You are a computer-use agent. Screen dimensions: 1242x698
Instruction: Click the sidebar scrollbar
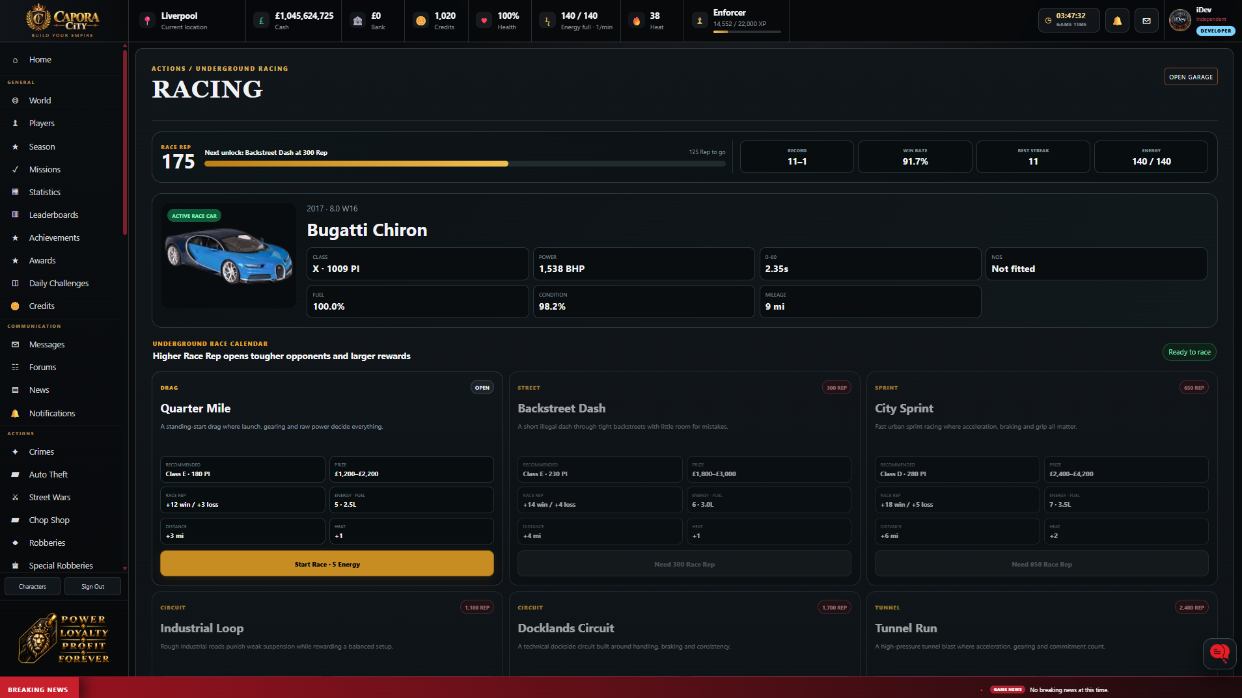pos(124,142)
